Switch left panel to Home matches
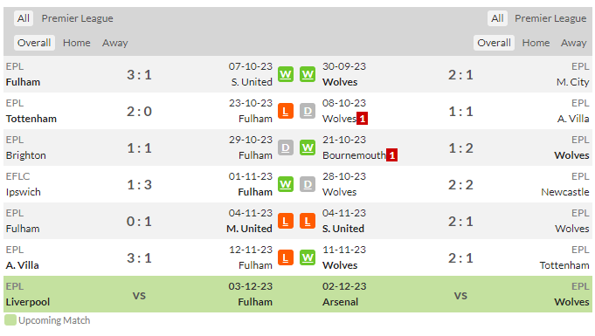 click(x=77, y=43)
